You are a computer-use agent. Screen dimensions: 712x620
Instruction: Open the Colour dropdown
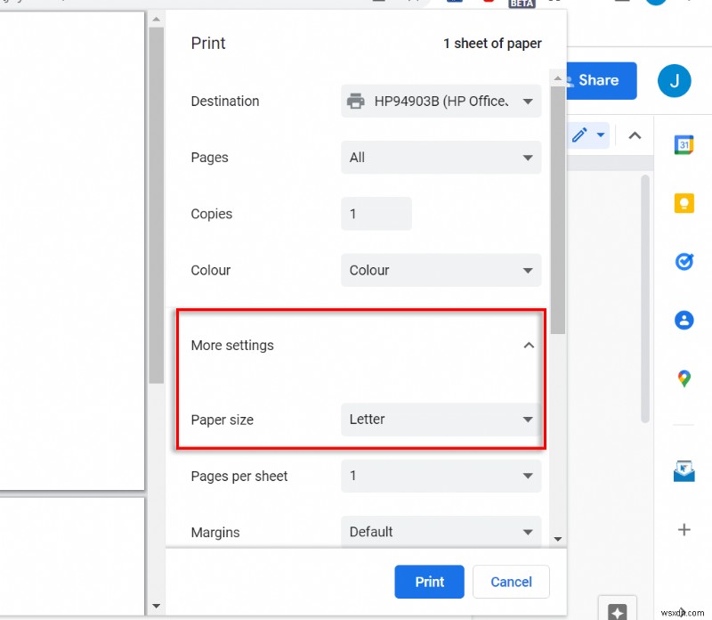pos(441,270)
